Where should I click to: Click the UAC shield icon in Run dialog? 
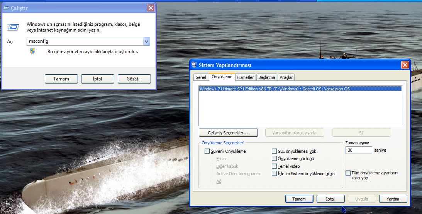tap(32, 51)
